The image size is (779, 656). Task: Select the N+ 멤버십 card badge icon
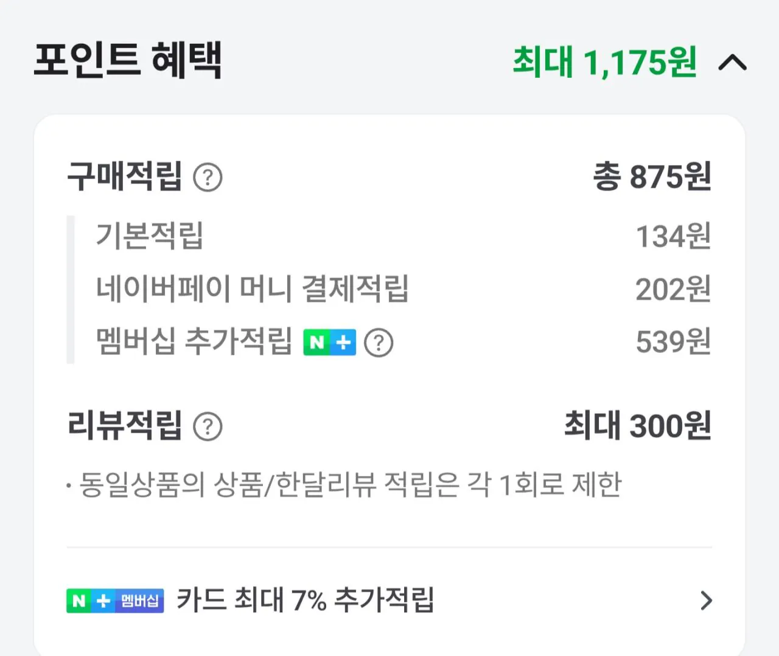(114, 601)
